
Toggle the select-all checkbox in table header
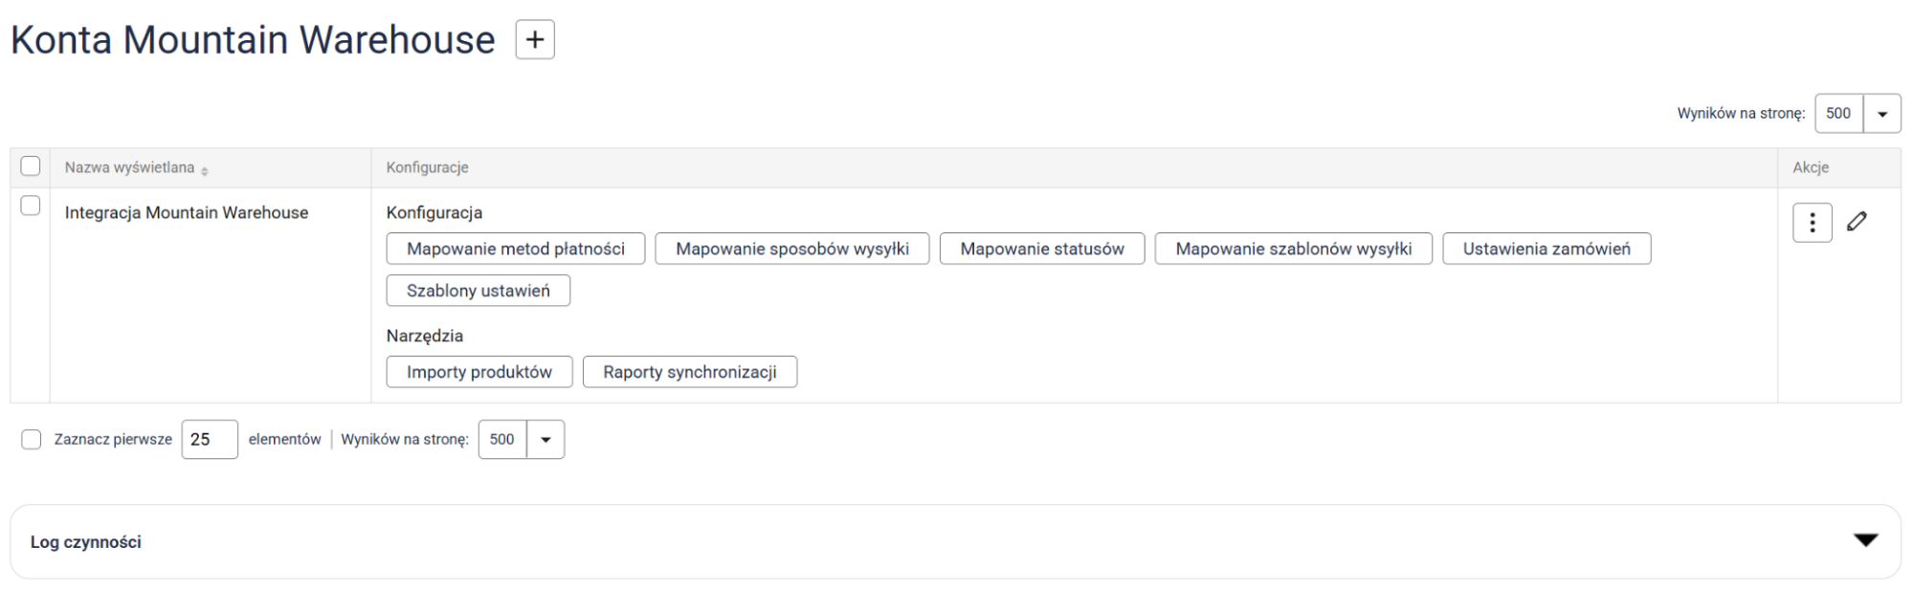tap(31, 166)
